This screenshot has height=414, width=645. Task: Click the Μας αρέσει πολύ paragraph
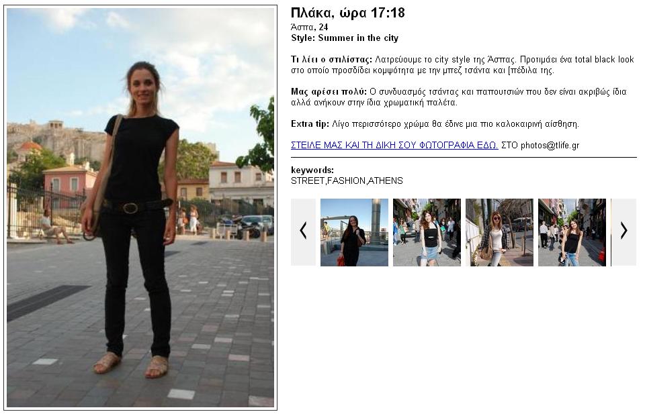click(459, 97)
